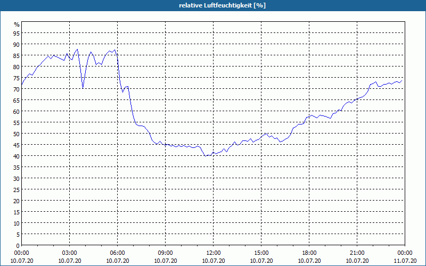Click the 21:00 time label on x-axis
426x266 pixels.
click(x=357, y=253)
